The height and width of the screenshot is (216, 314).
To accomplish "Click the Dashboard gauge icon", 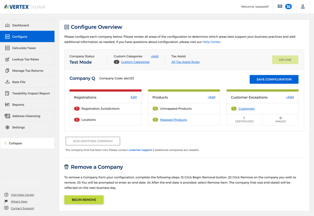I will 8,25.
